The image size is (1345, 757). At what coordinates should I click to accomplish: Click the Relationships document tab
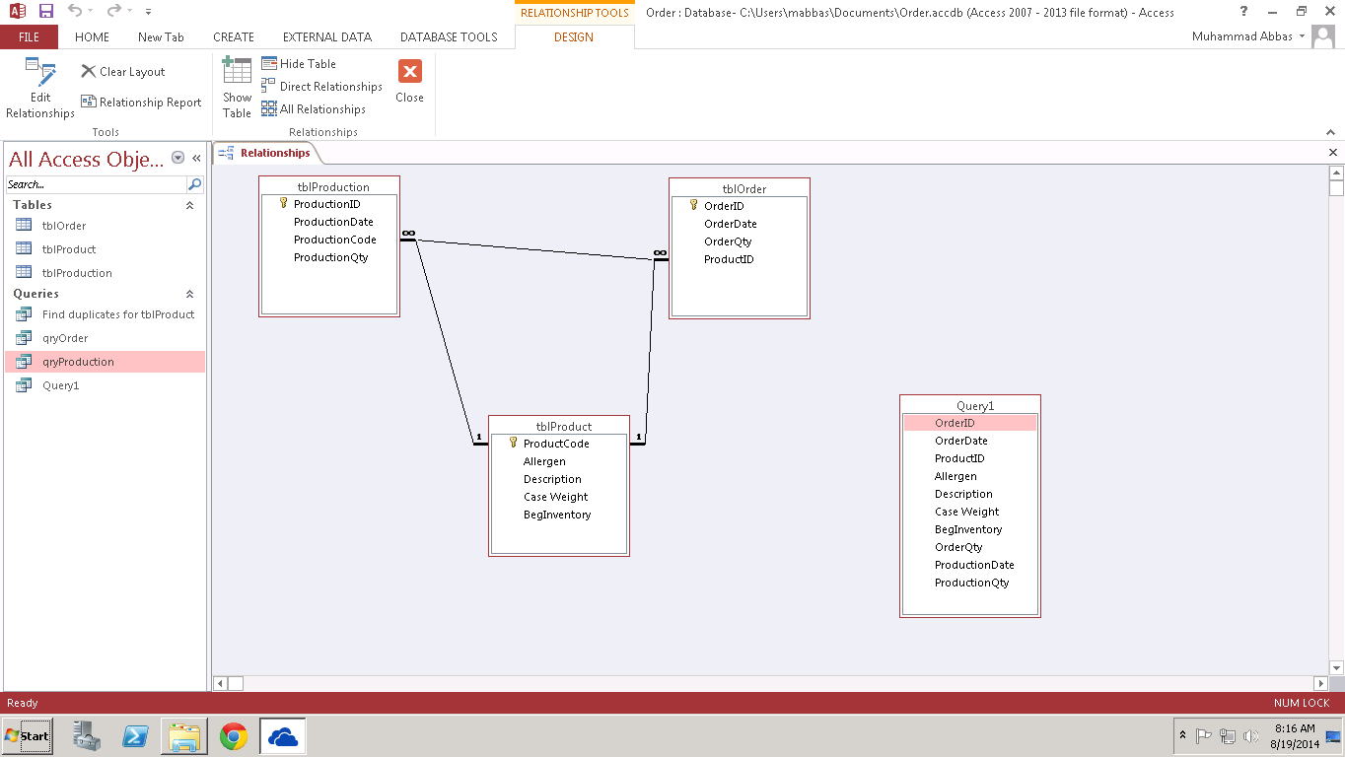pos(265,153)
